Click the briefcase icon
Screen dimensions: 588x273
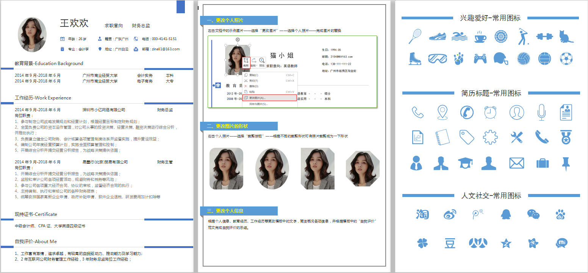pos(543,163)
